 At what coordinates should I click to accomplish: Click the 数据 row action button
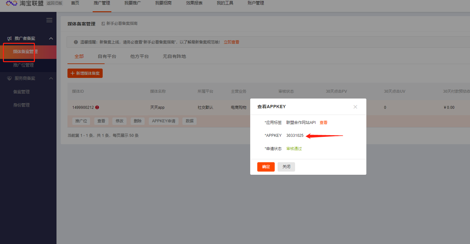pyautogui.click(x=189, y=121)
